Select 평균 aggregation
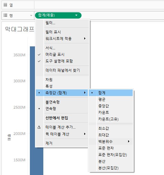This screenshot has height=175, width=164. [x=111, y=99]
